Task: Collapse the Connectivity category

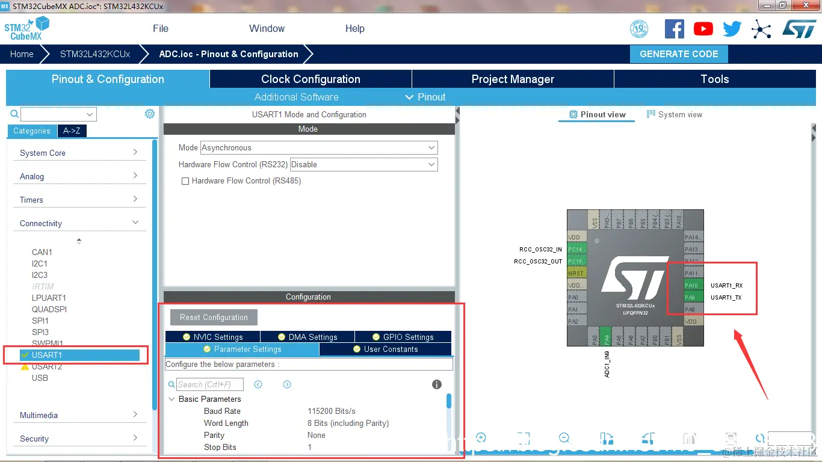Action: [x=79, y=223]
